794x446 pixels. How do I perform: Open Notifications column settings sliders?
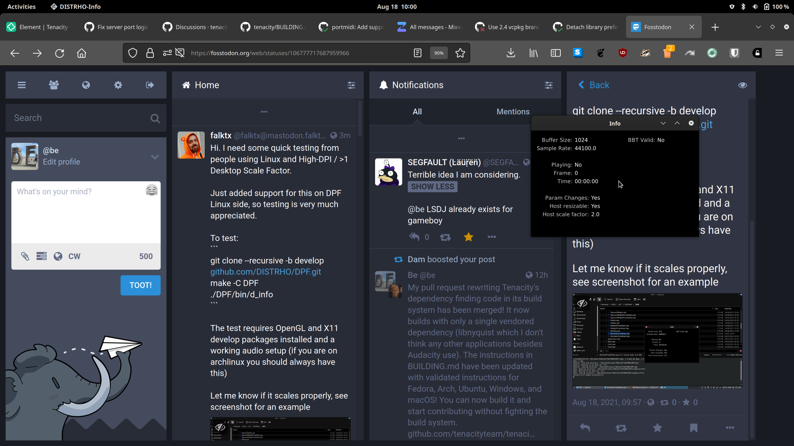tap(548, 85)
